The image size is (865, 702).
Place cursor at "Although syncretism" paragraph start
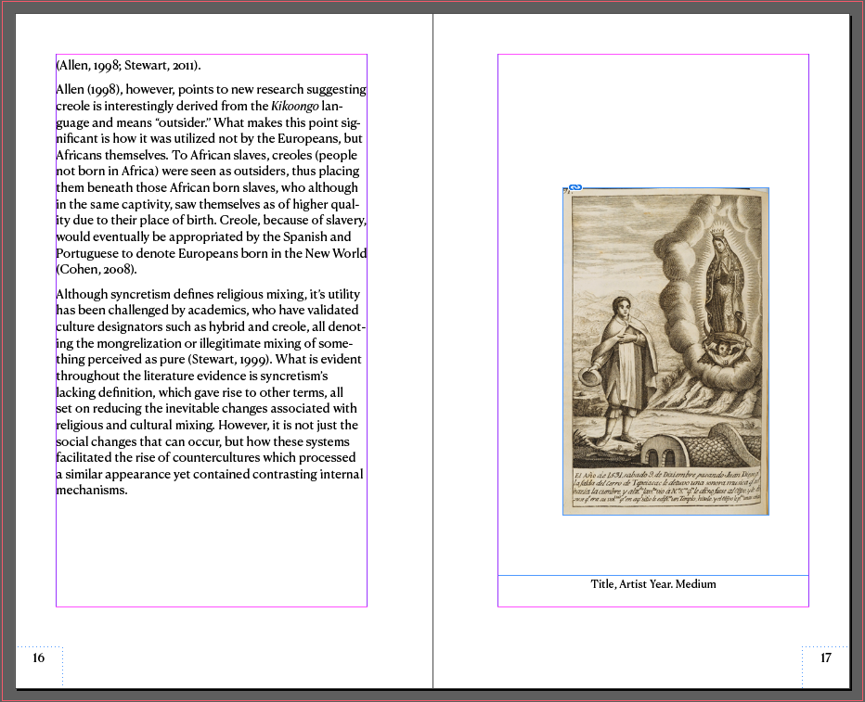pyautogui.click(x=58, y=295)
